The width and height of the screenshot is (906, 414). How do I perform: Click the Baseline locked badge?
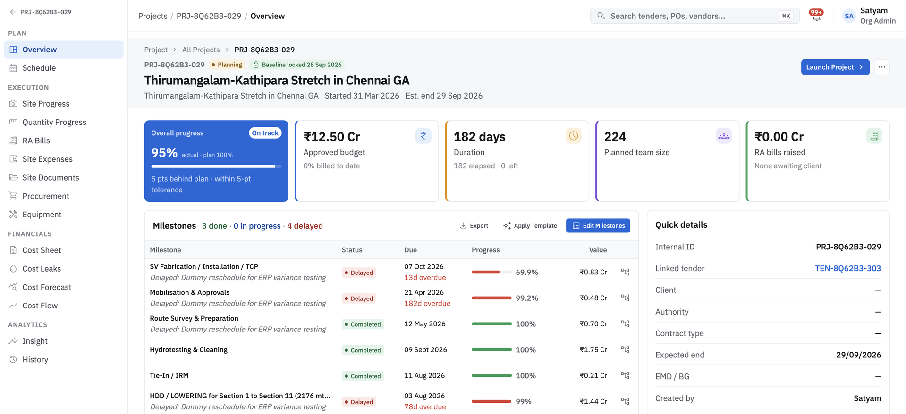[x=297, y=65]
